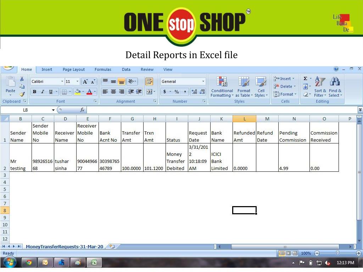Open Google Chrome from the taskbar

[x=29, y=262]
